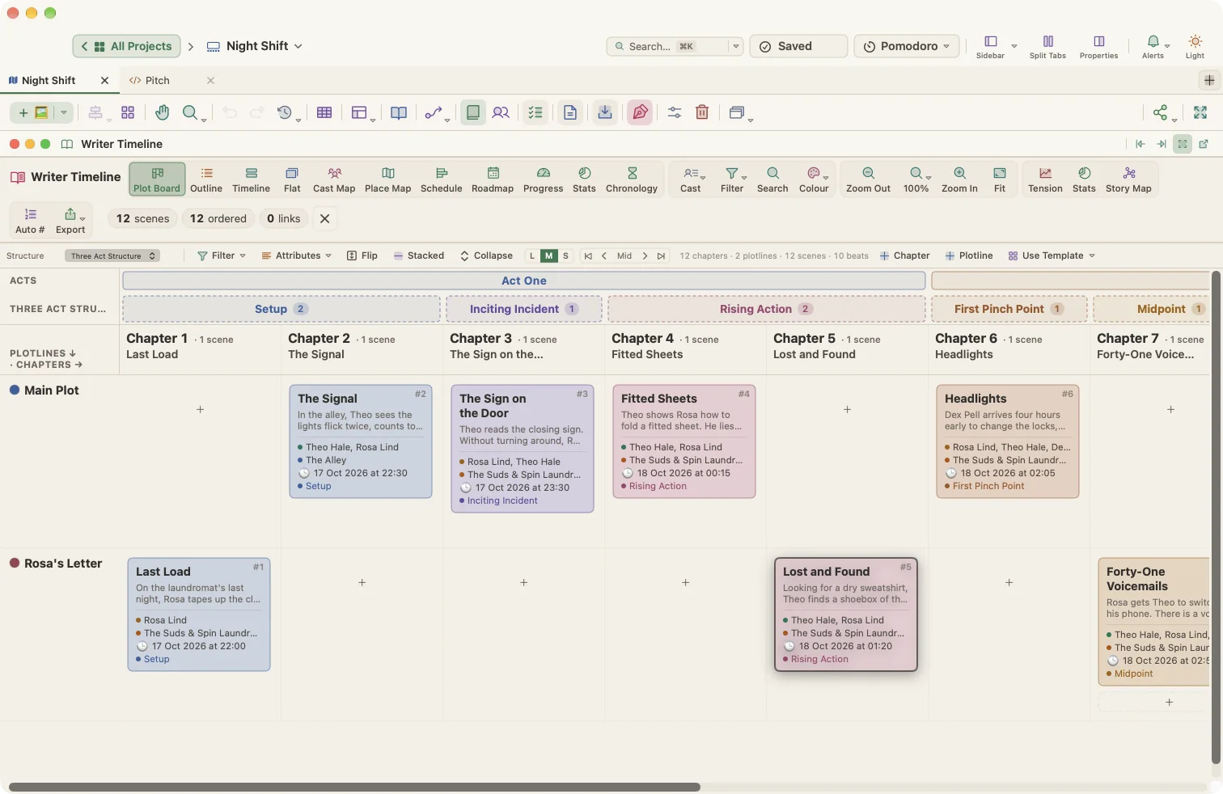The height and width of the screenshot is (794, 1223).
Task: Open the Place Map view
Action: (387, 179)
